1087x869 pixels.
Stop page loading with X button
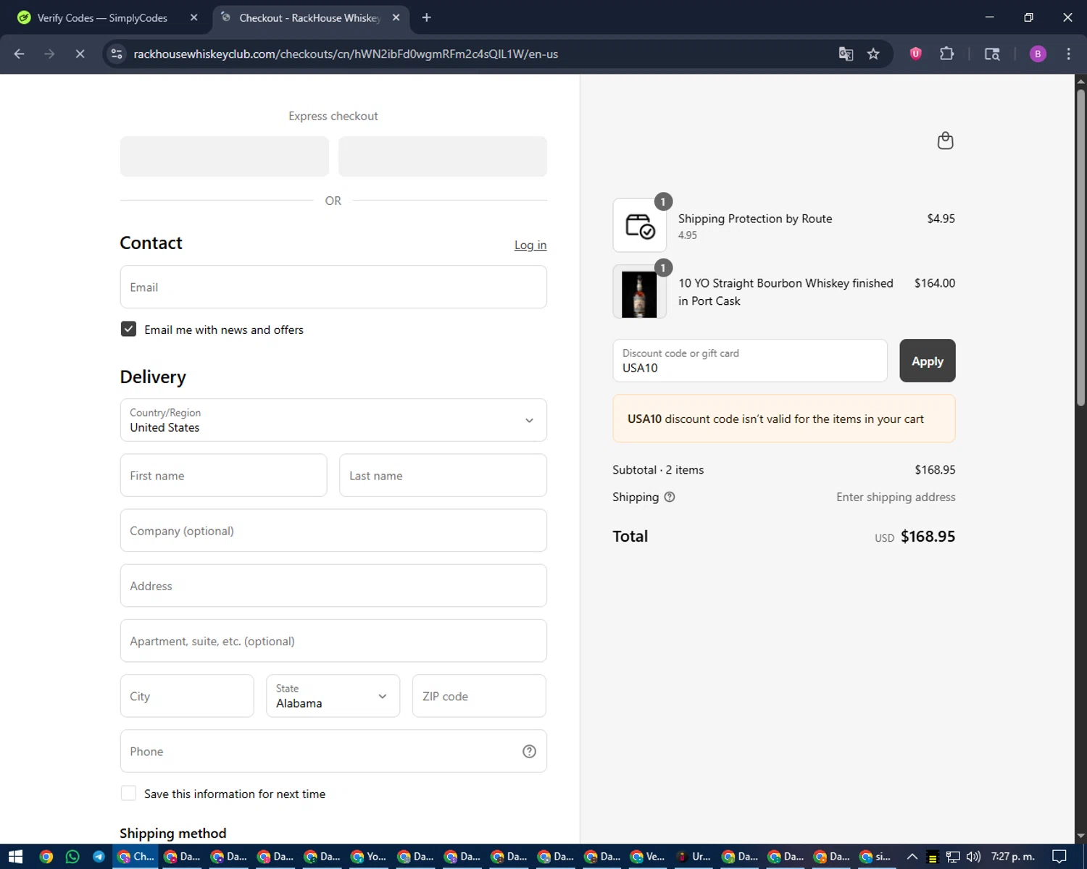80,54
